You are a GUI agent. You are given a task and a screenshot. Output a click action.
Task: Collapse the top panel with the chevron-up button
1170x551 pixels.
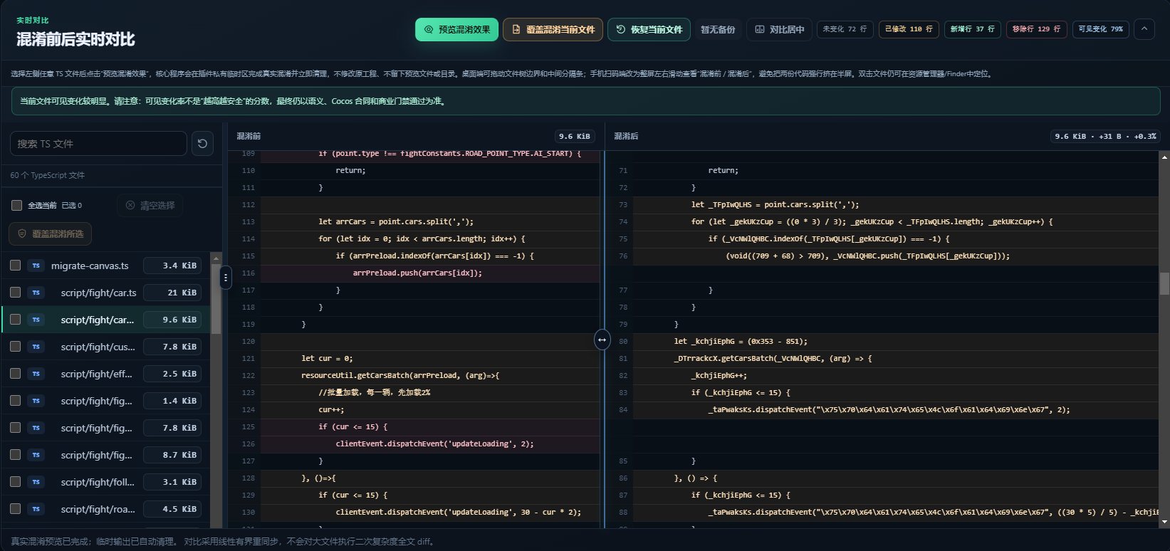point(1144,29)
